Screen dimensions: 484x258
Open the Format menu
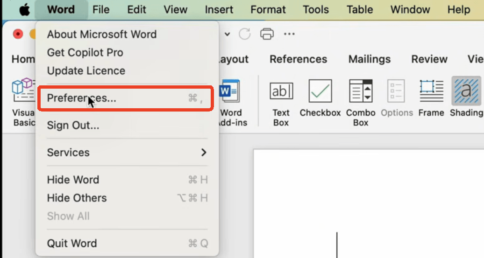pyautogui.click(x=268, y=9)
